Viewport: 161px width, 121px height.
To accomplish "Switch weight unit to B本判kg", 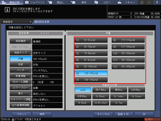I will tap(83, 96).
